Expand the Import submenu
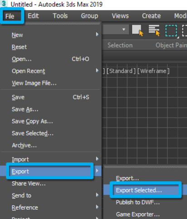This screenshot has height=219, width=187. [x=50, y=159]
